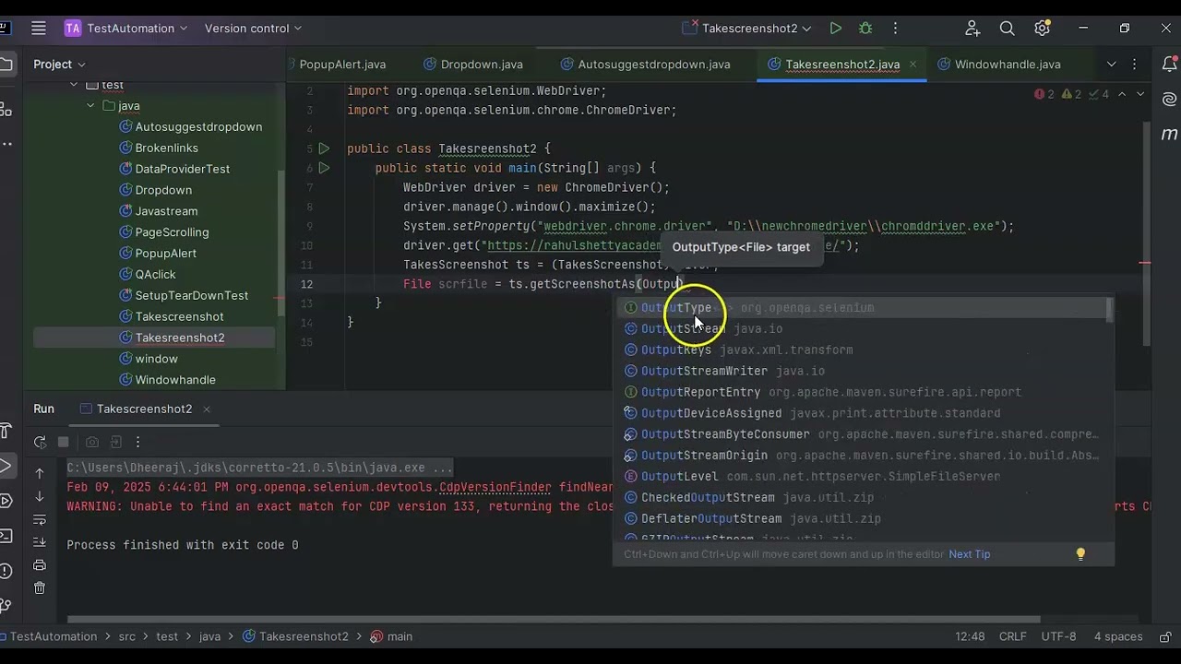Jump to next highlighted error arrow
The height and width of the screenshot is (664, 1181).
pyautogui.click(x=1140, y=94)
